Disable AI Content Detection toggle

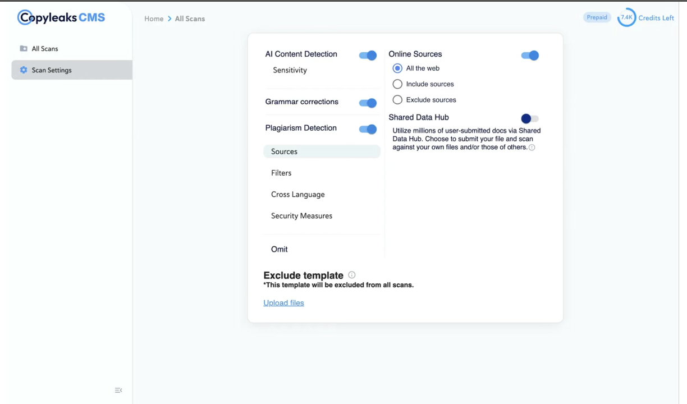[368, 55]
